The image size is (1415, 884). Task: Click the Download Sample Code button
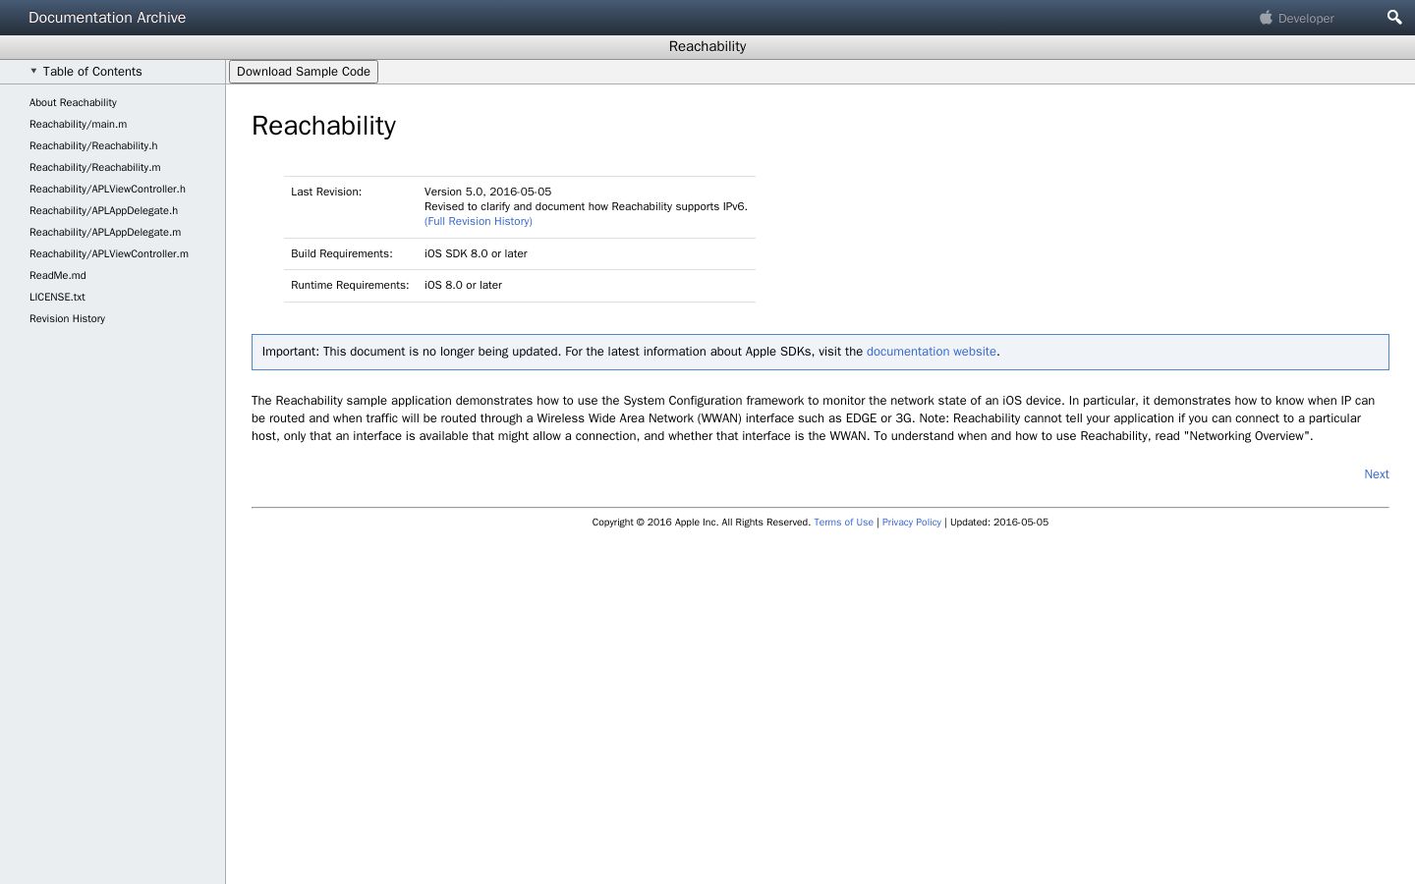304,72
